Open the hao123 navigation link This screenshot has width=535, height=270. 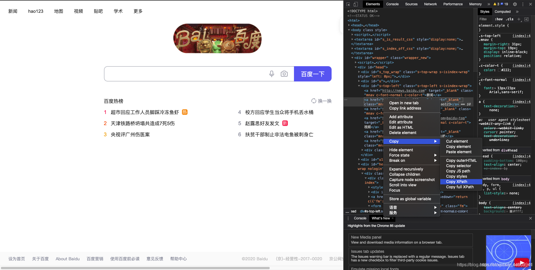[36, 11]
